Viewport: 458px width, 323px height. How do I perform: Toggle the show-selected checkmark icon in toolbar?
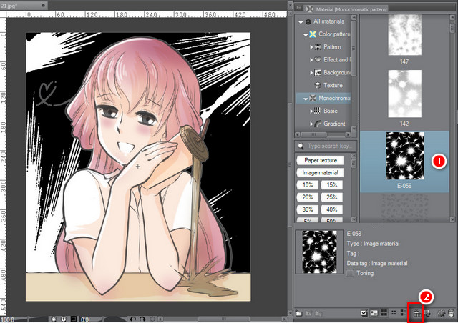pyautogui.click(x=364, y=313)
